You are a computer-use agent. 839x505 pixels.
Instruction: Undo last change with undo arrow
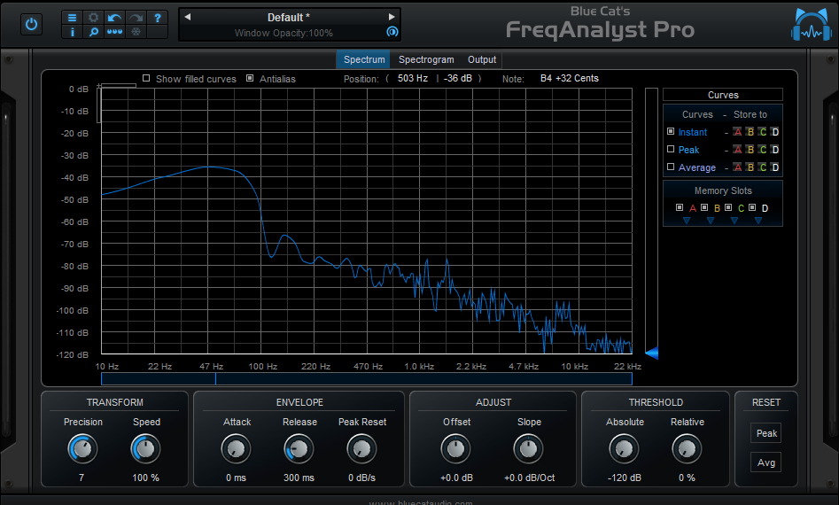point(114,18)
